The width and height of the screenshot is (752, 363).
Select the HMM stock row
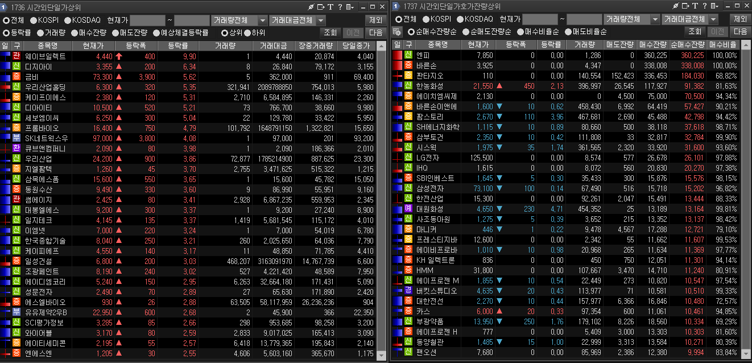[566, 270]
